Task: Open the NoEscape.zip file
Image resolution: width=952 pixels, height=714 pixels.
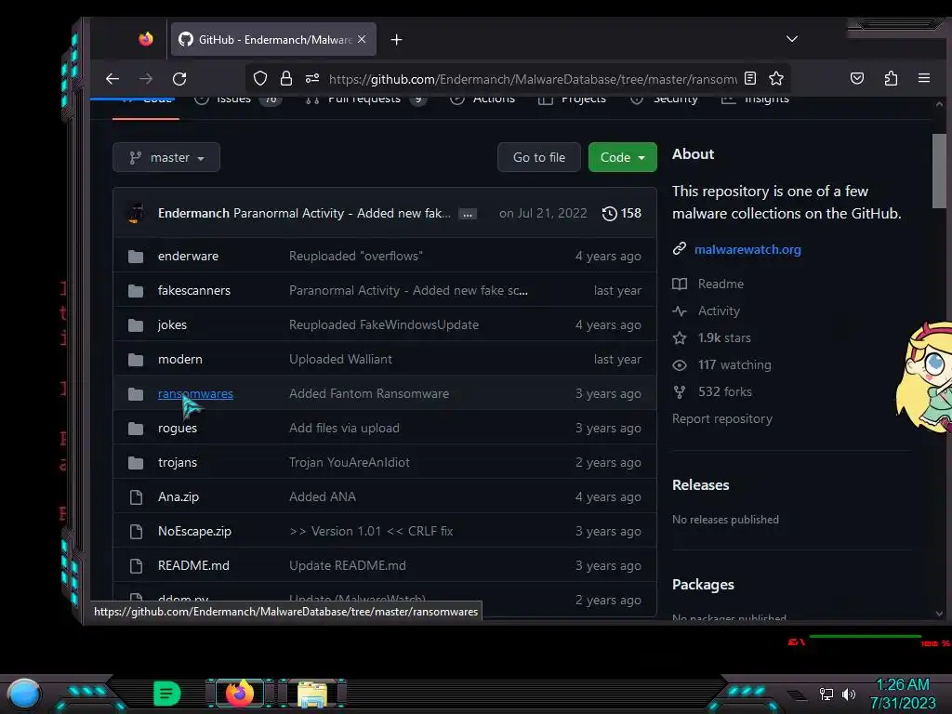Action: pyautogui.click(x=194, y=531)
